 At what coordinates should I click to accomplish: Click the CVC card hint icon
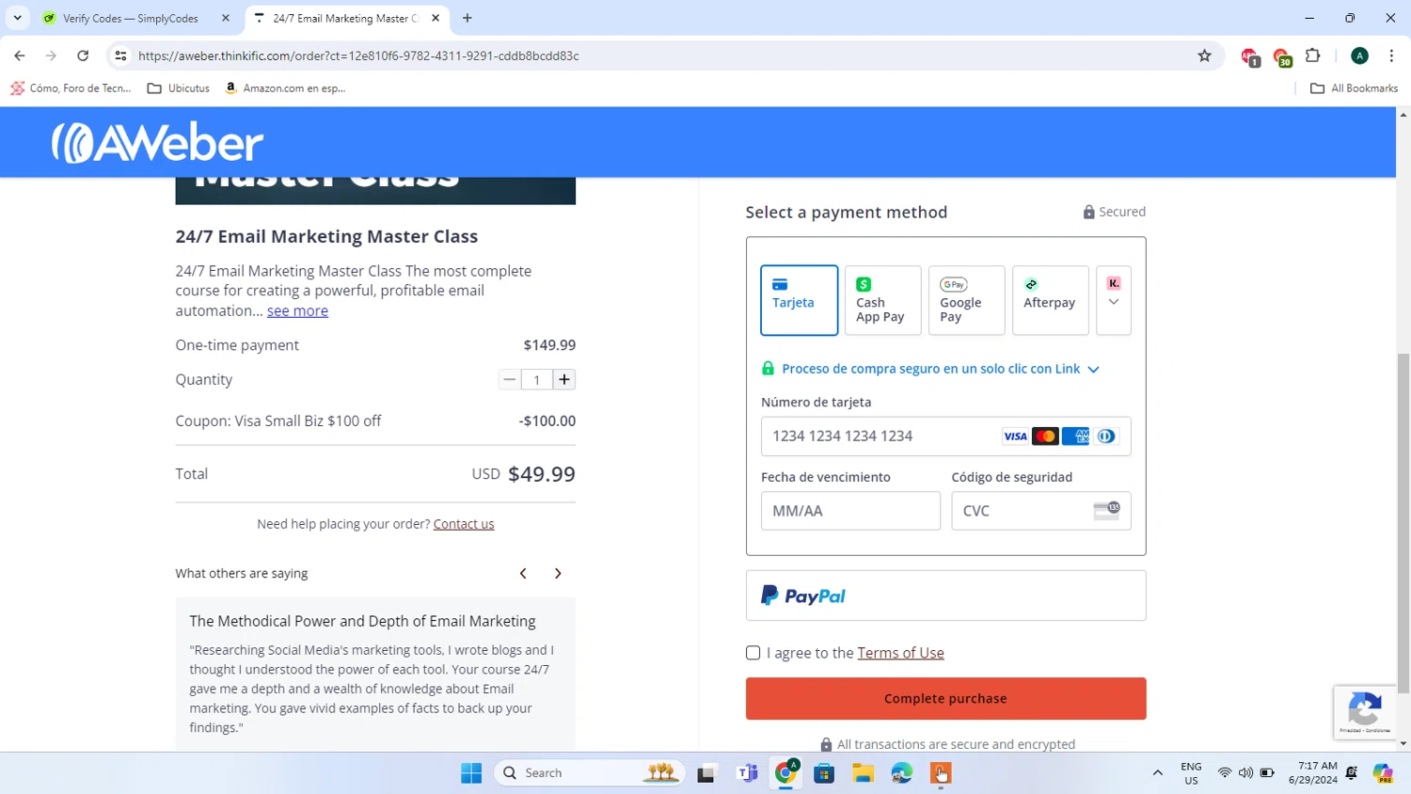point(1107,510)
